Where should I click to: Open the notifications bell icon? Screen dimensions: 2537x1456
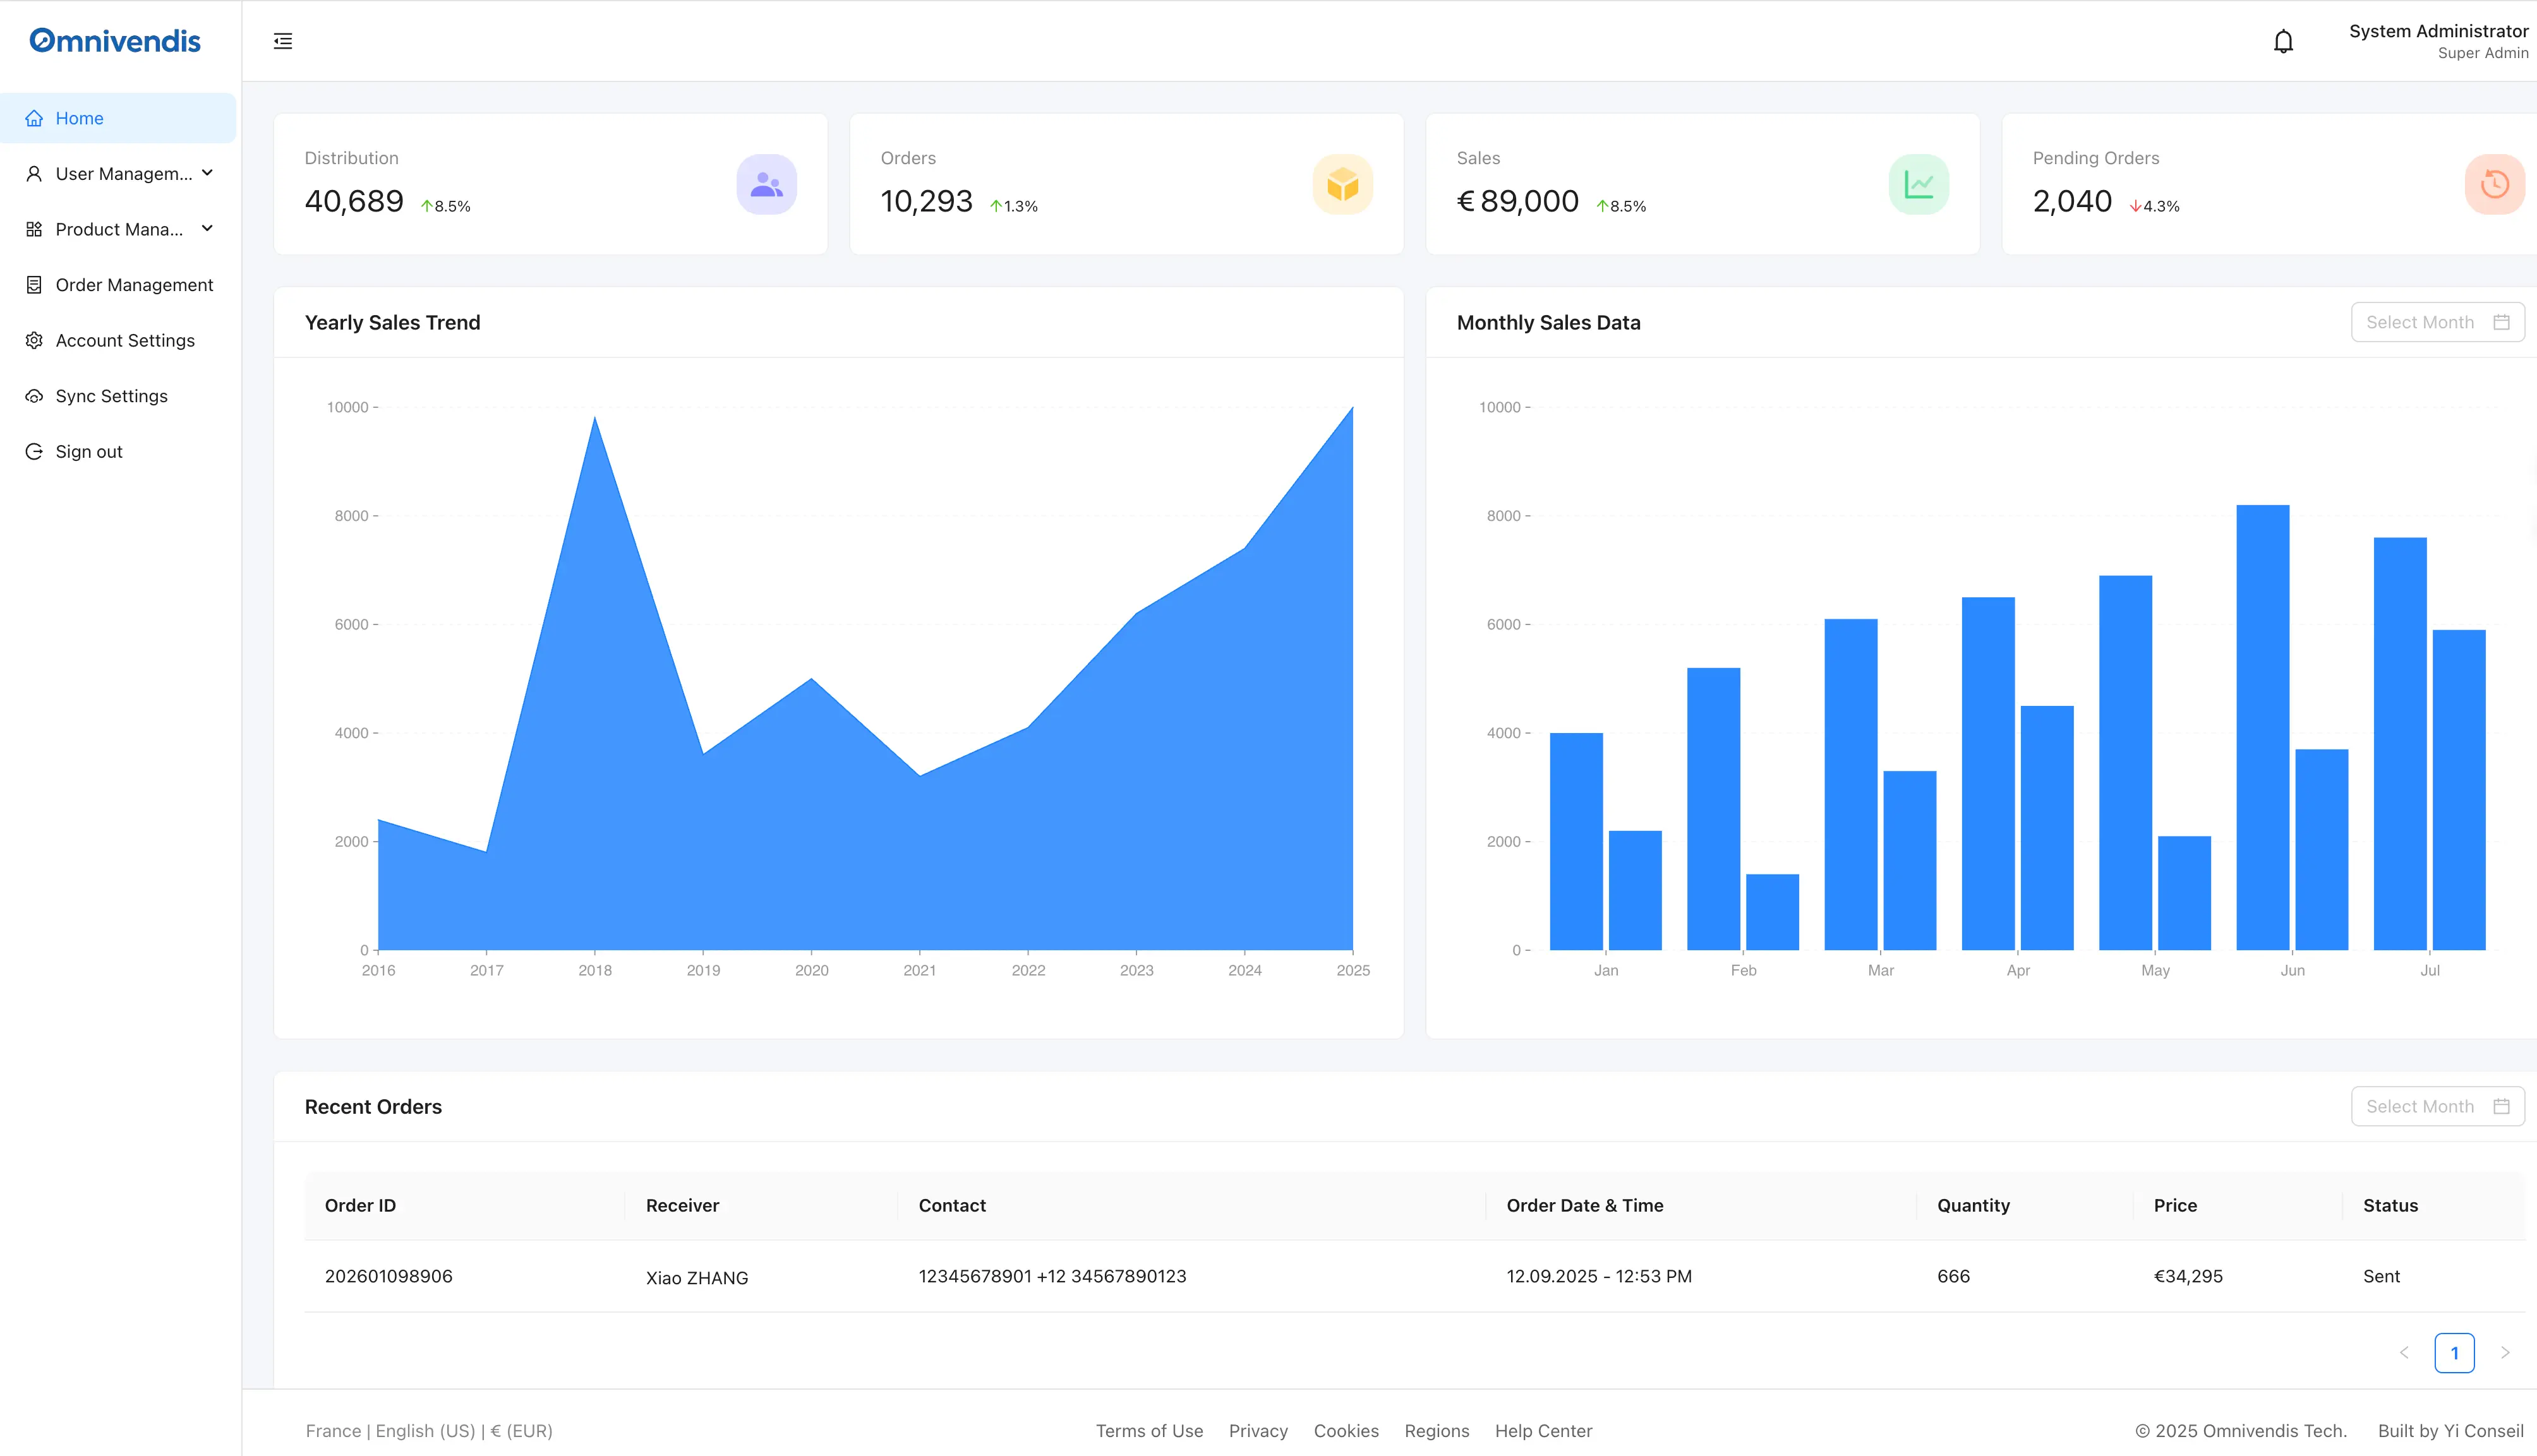tap(2284, 40)
